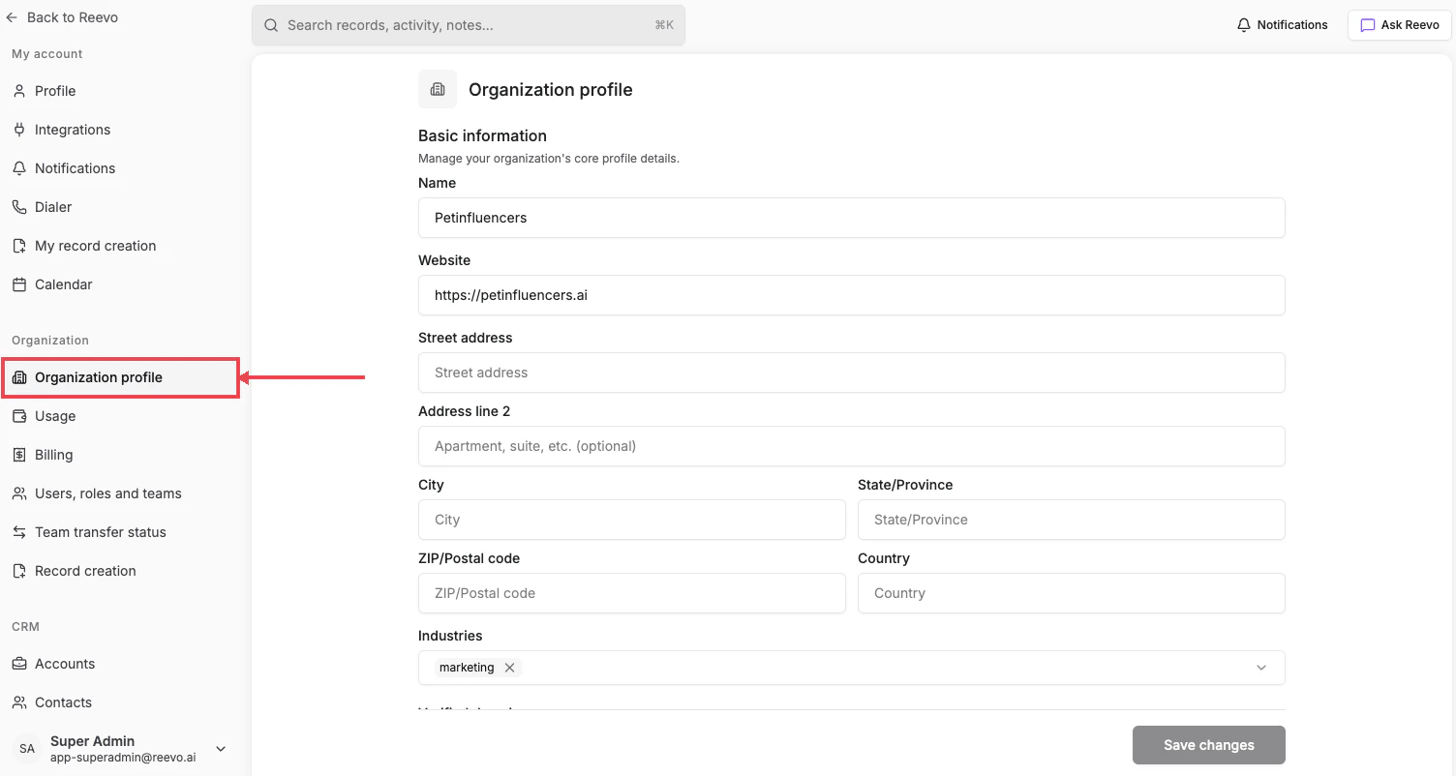Open Notifications settings in sidebar
This screenshot has height=776, width=1456.
coord(122,168)
